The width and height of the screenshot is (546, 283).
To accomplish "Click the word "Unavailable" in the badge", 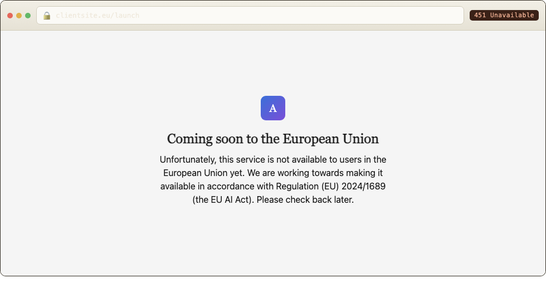I will (x=512, y=15).
